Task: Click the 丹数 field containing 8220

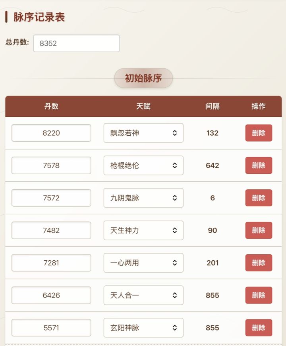Action: (x=51, y=133)
